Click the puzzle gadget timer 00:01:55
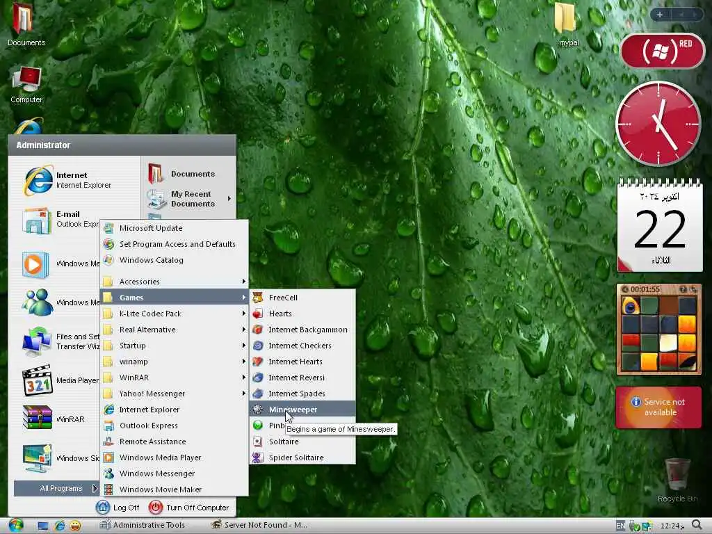 tap(645, 289)
